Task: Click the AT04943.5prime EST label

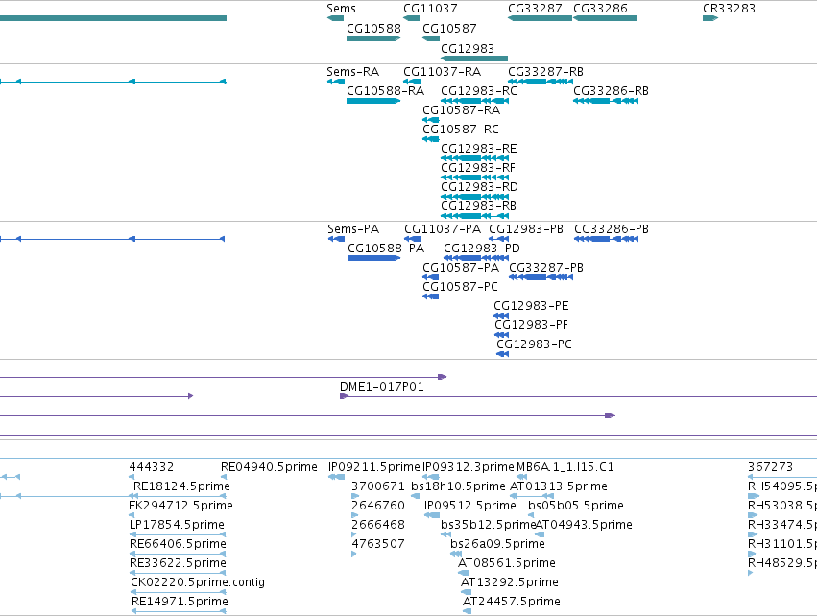Action: click(584, 525)
